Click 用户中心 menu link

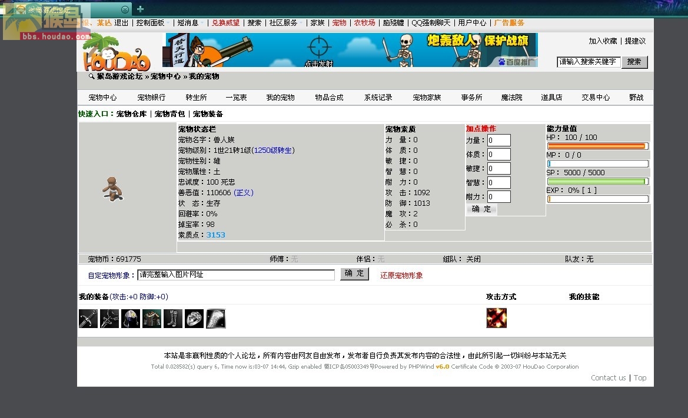pos(472,23)
